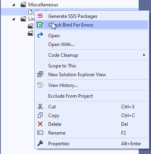The image size is (151, 154).
Task: Click the Alt+Enter shortcut text
Action: 131,144
